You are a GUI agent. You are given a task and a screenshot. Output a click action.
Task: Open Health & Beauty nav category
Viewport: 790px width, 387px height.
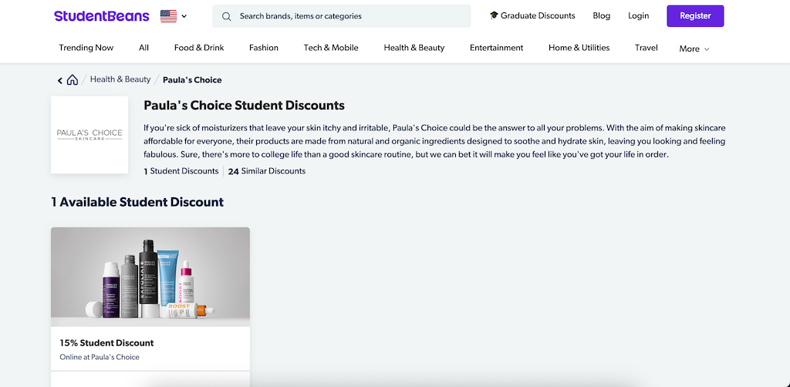click(x=414, y=48)
